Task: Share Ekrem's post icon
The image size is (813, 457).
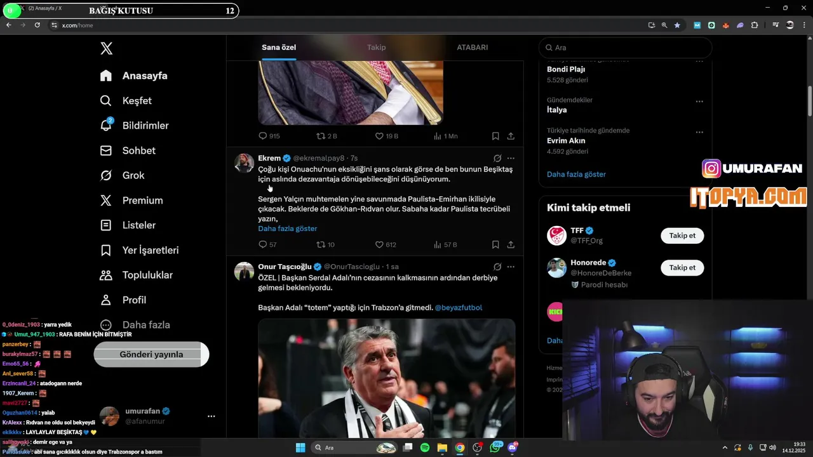Action: click(x=511, y=244)
